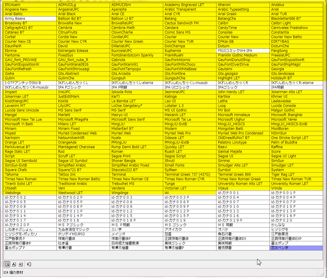Screen dimensions: 327x278
Task: Pick the La Bamba LET font
Action: [136, 101]
